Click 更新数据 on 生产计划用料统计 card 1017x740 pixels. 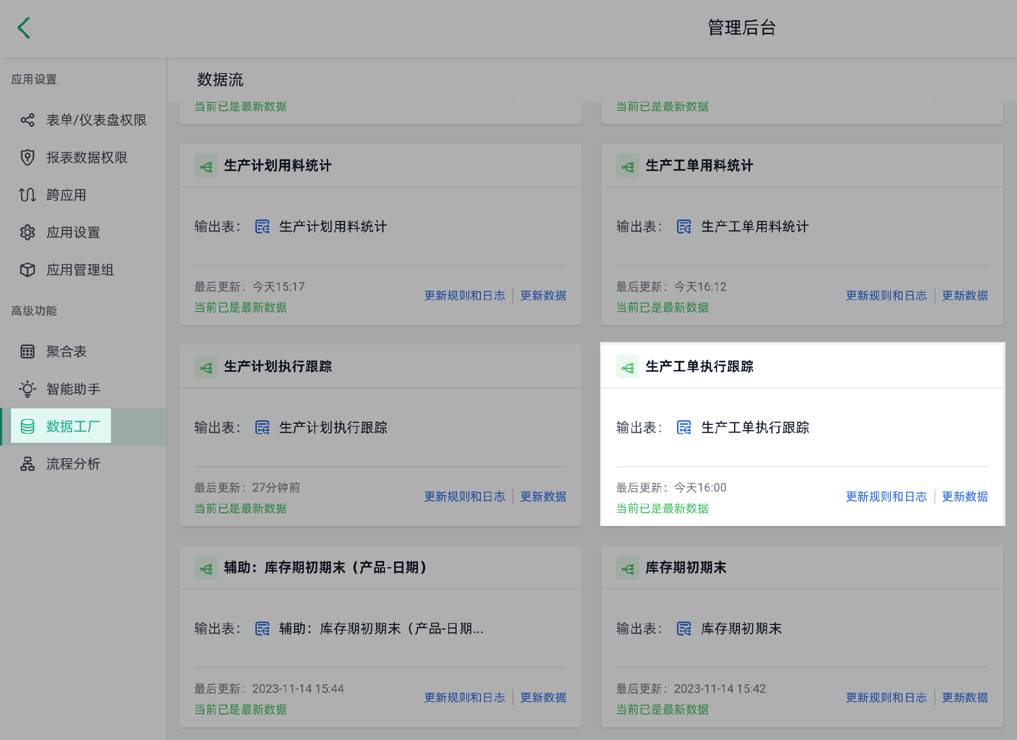click(543, 296)
